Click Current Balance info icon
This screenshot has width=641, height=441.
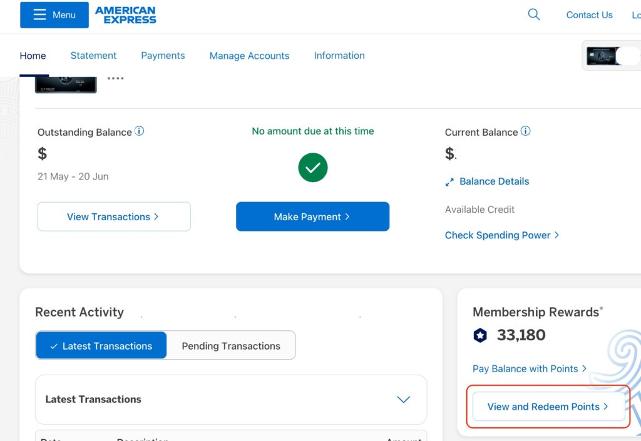[526, 131]
